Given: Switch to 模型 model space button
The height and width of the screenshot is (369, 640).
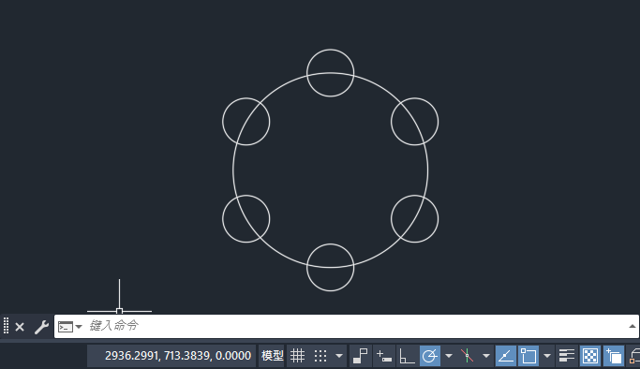Looking at the screenshot, I should [272, 356].
